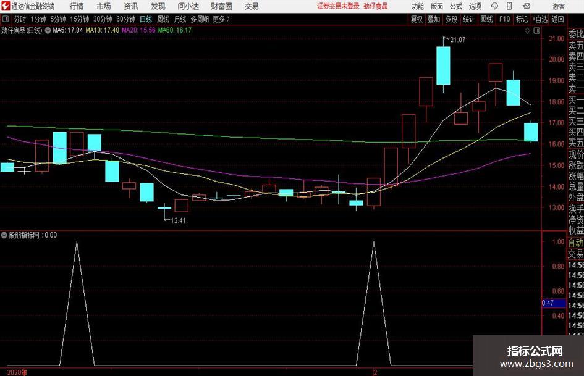Add stock via +自选 button
Image resolution: width=584 pixels, height=376 pixels.
point(540,19)
